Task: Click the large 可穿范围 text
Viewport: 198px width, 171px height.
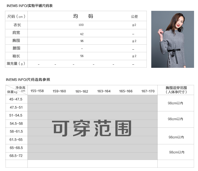Action: click(92, 129)
